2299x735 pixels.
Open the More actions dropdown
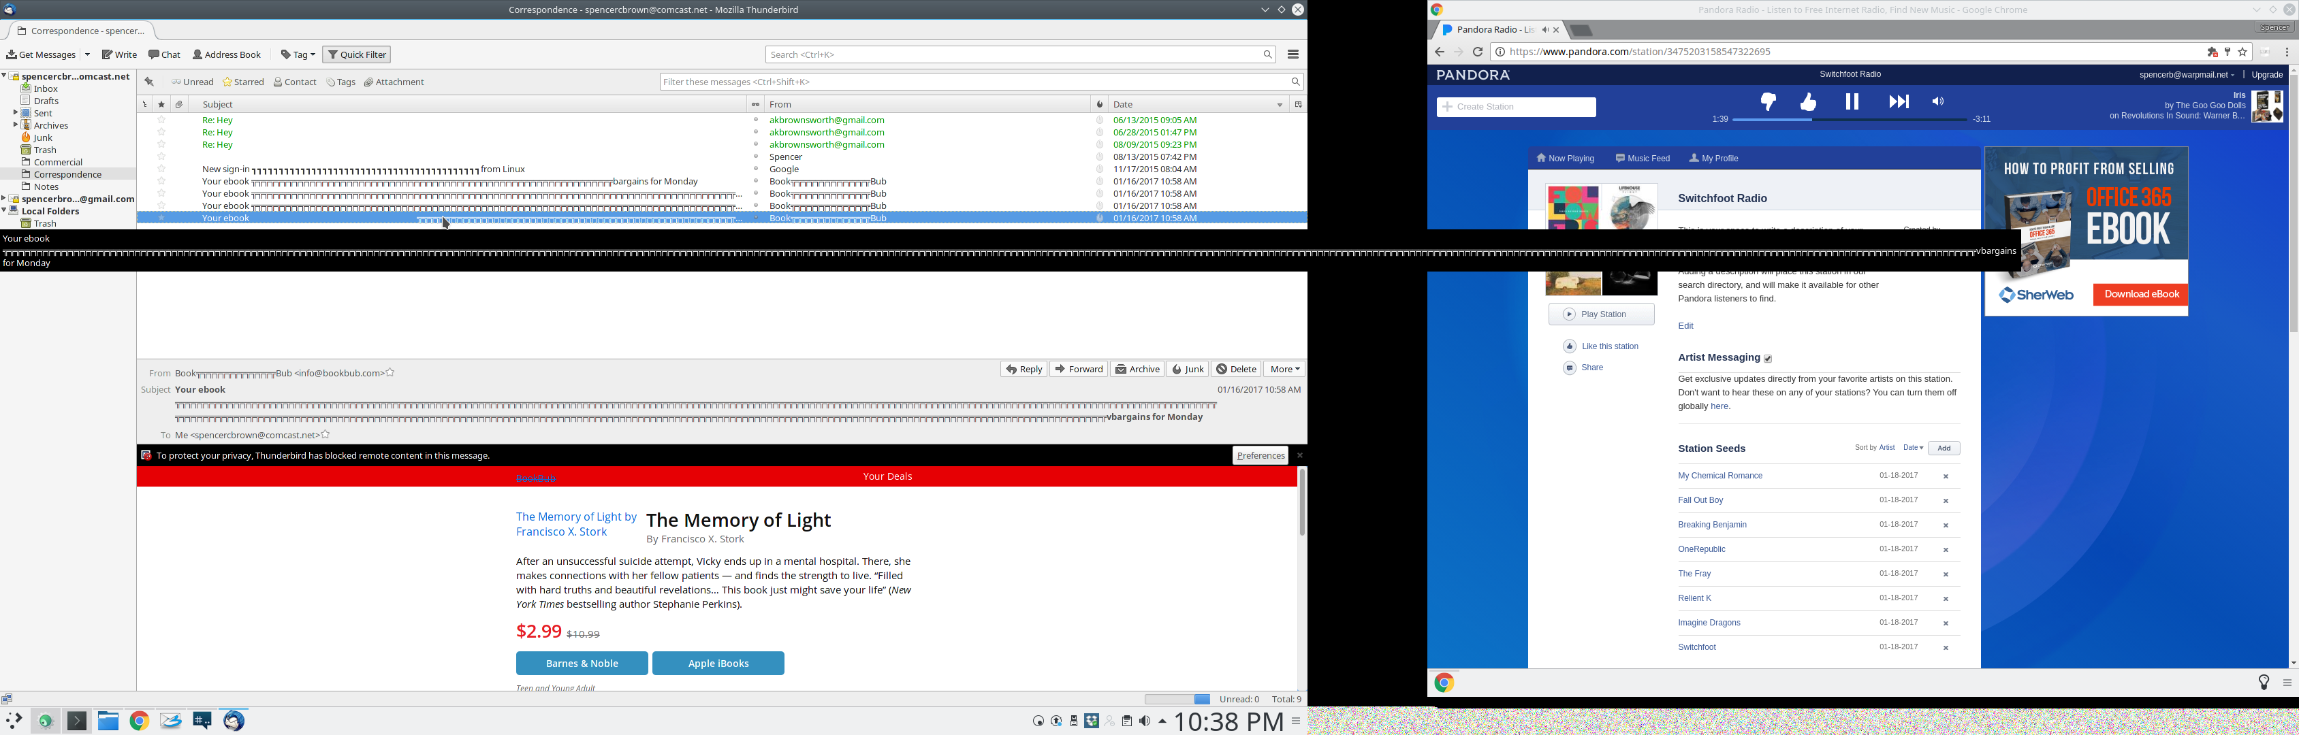click(1284, 370)
